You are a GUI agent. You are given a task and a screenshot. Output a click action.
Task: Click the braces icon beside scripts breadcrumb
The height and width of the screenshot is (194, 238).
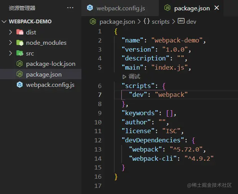pyautogui.click(x=147, y=21)
